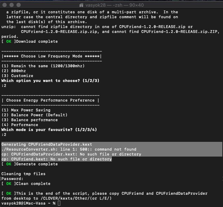The height and width of the screenshot is (207, 223).
Task: Zoom the Terminal window
Action: [19, 5]
